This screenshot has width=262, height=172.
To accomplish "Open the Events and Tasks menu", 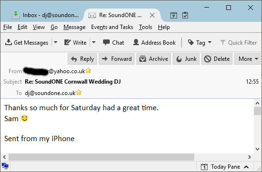I will click(112, 27).
